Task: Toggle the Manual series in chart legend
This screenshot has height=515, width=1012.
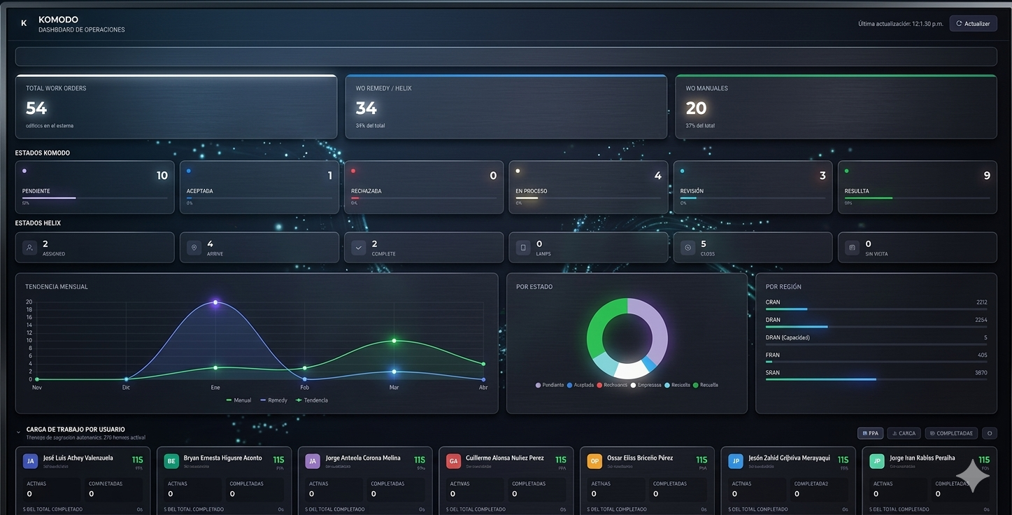Action: pyautogui.click(x=238, y=400)
